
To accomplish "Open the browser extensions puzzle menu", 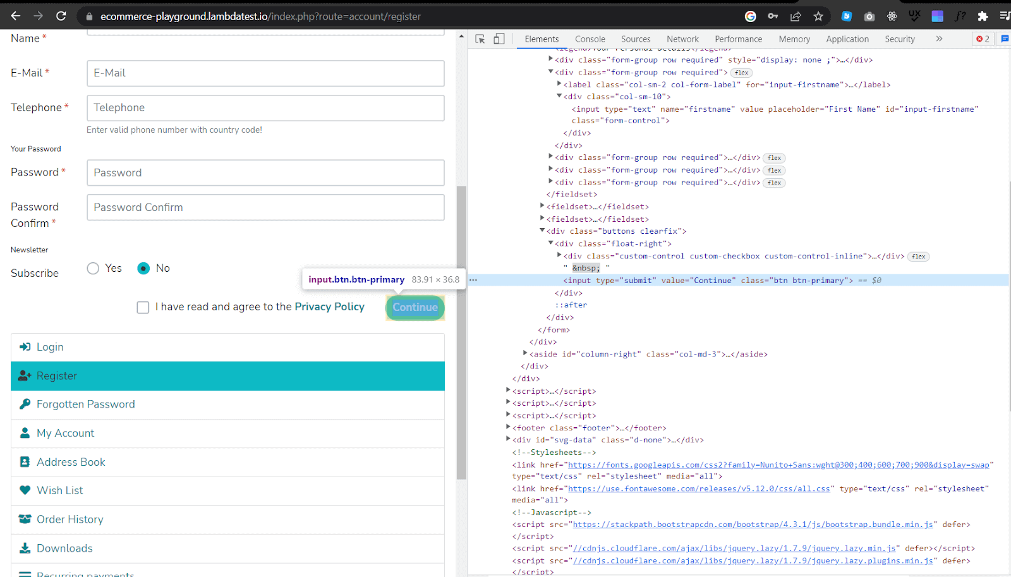I will tap(981, 16).
